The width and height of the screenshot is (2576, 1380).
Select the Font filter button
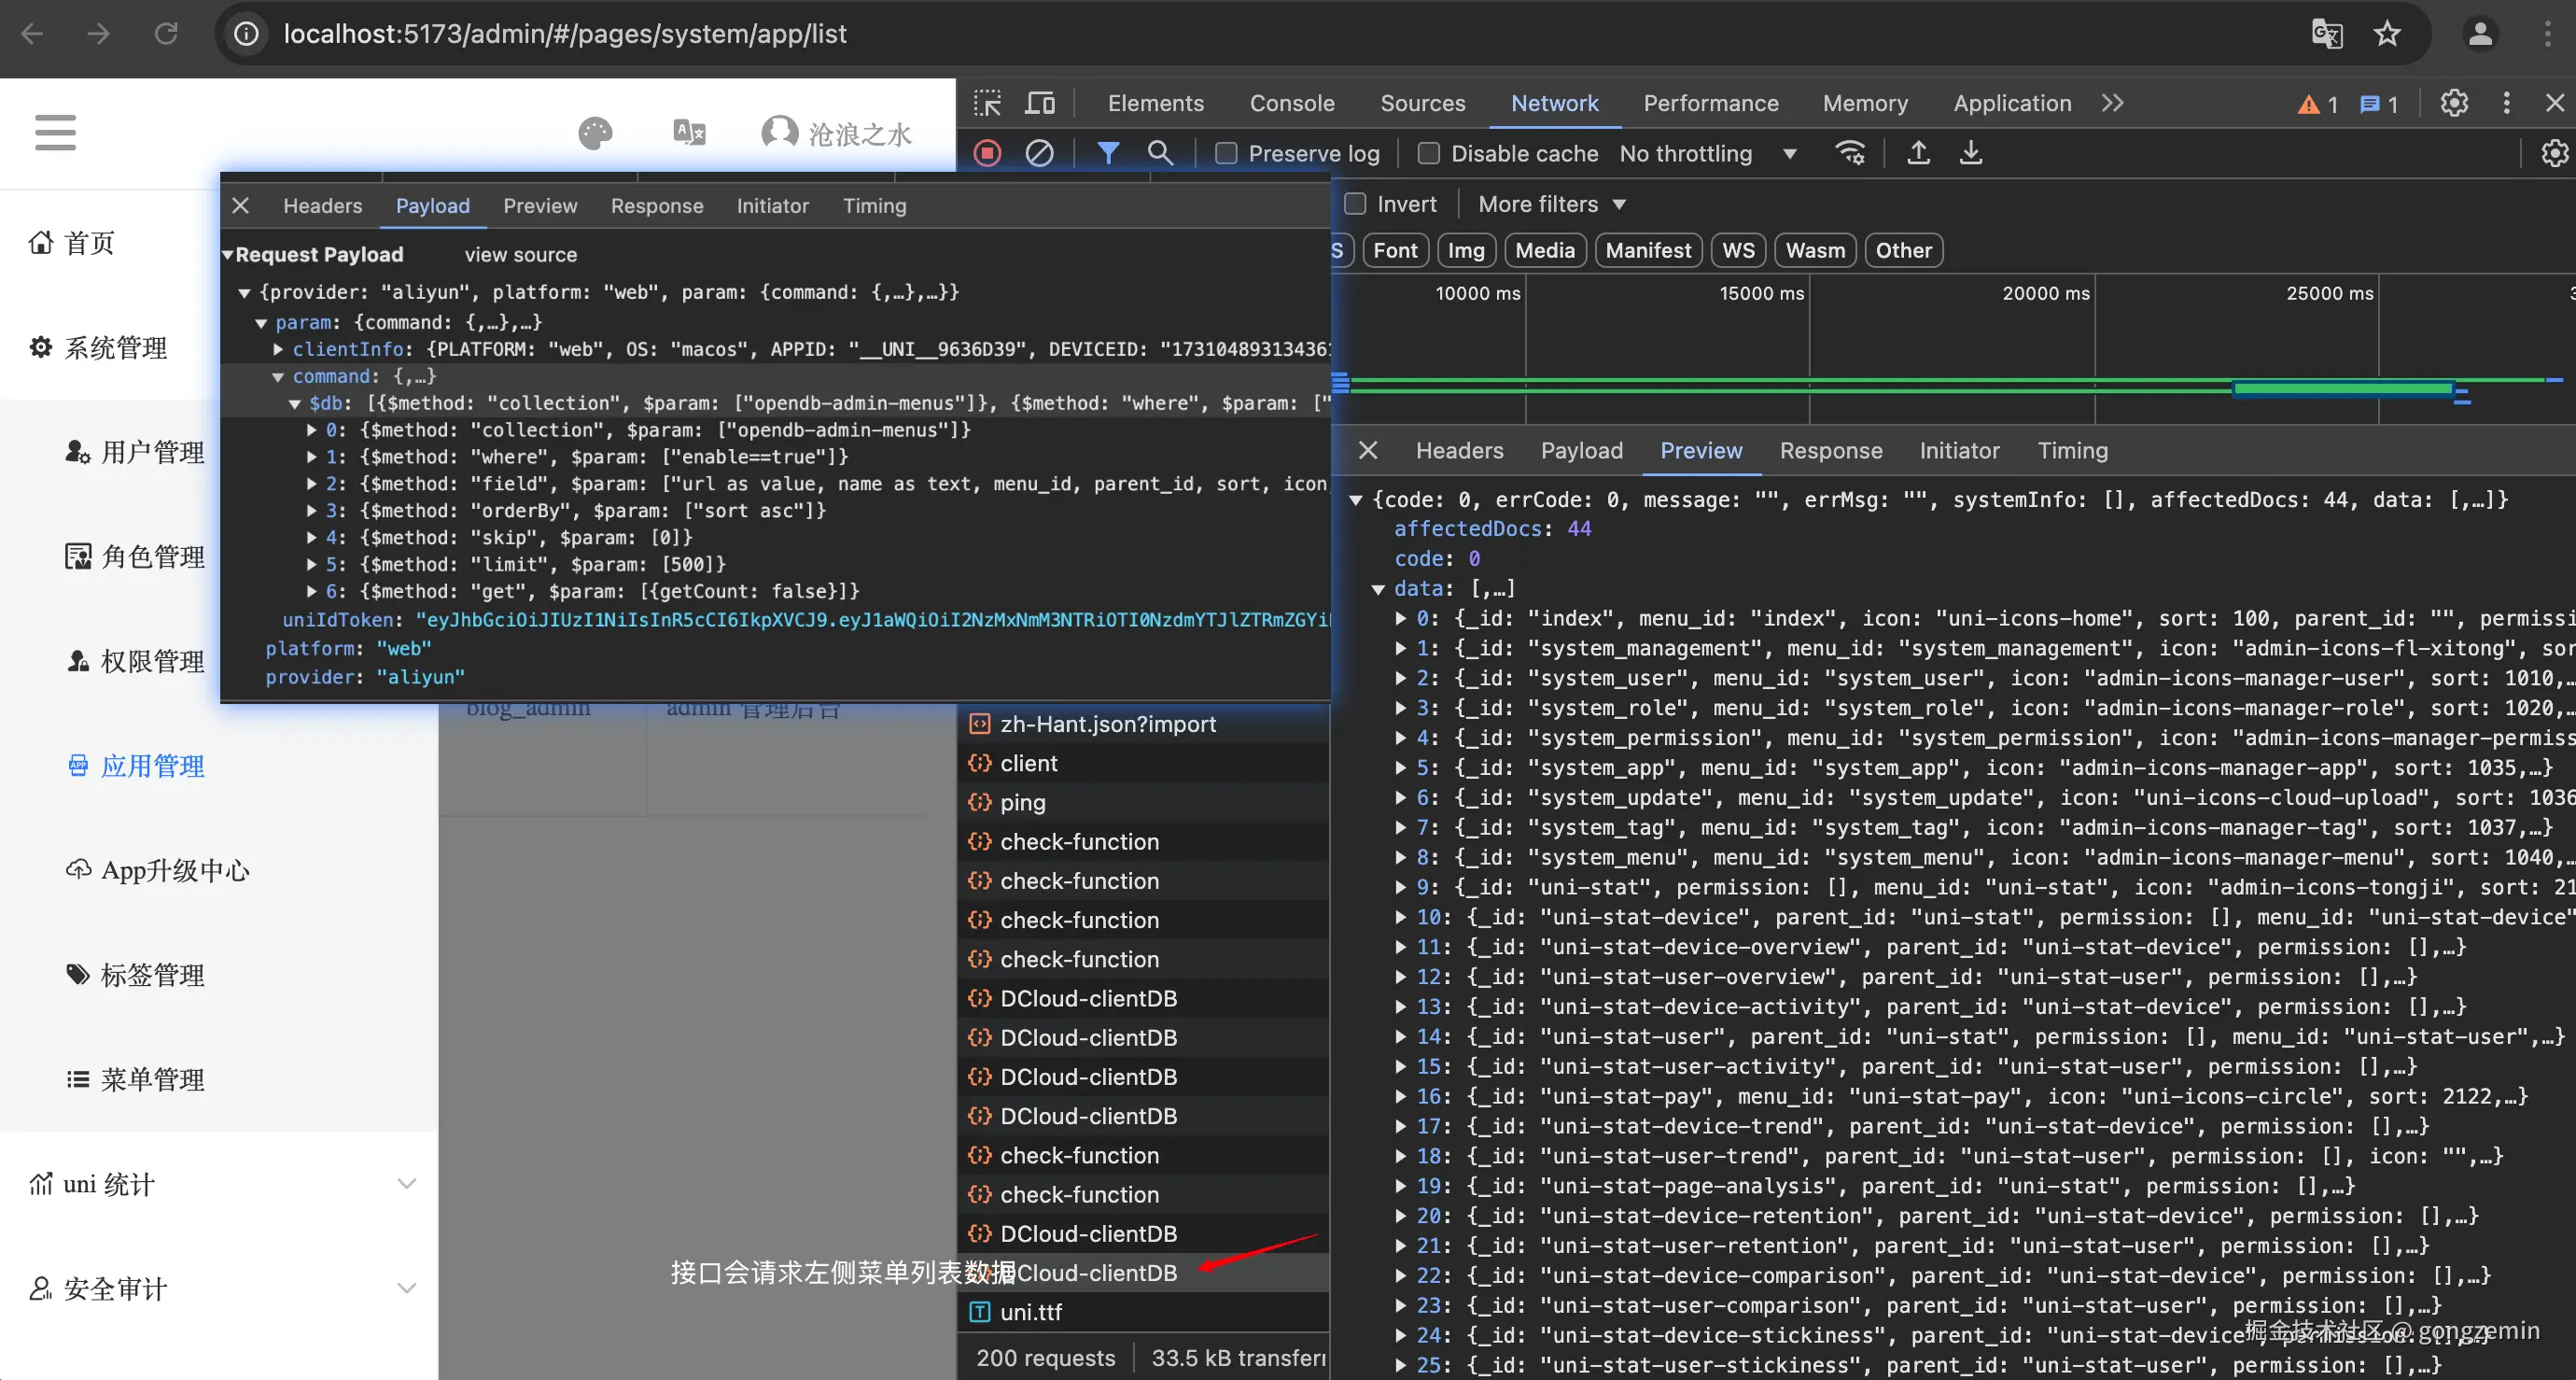[x=1394, y=250]
